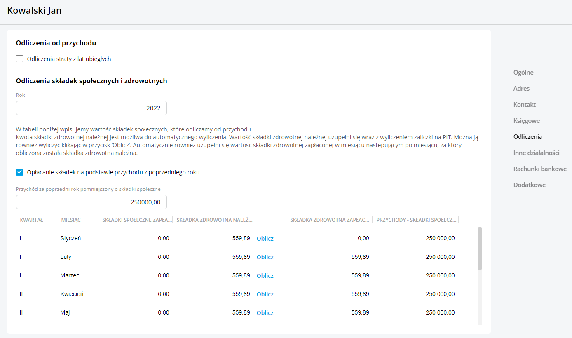The height and width of the screenshot is (338, 572).
Task: Click Oblicz link for Styczeń
Action: (x=265, y=239)
